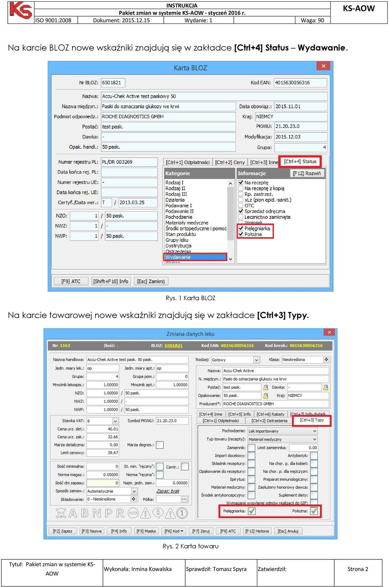Click the plus icon next to Klasa
The width and height of the screenshot is (389, 587).
[326, 359]
